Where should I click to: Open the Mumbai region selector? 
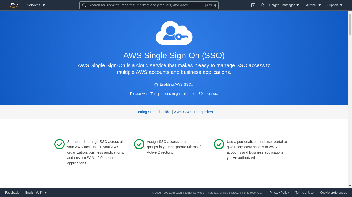(313, 5)
